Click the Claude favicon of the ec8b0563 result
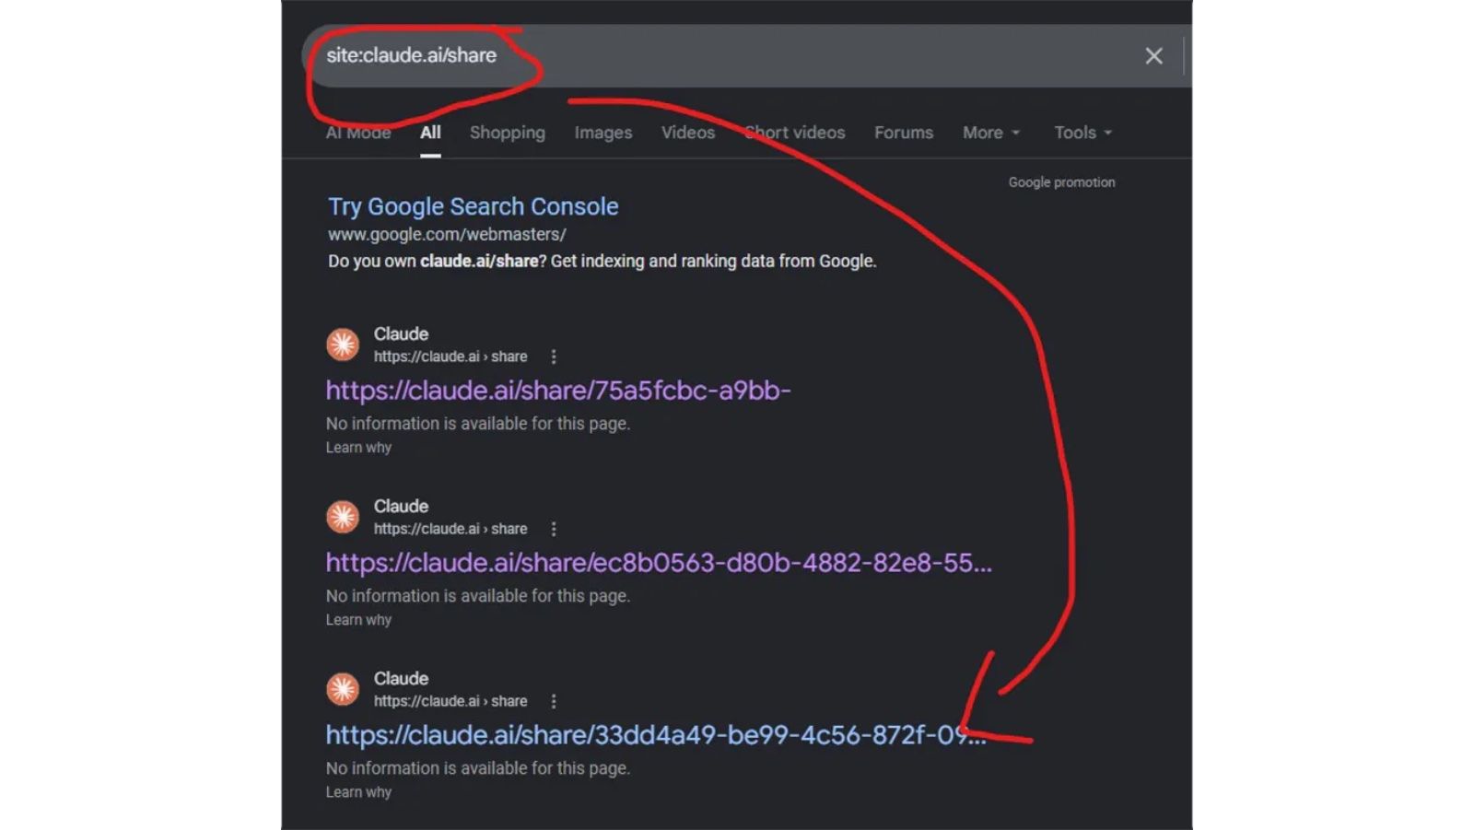This screenshot has height=830, width=1474. tap(343, 517)
